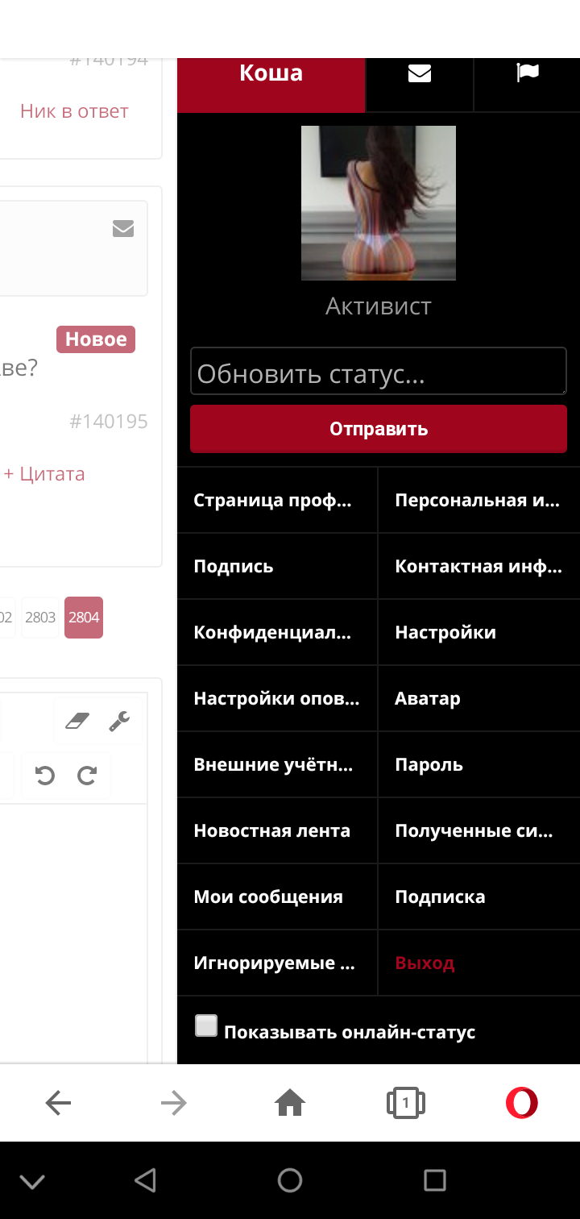Screen dimensions: 580x1219
Task: Open the Мои сообщения menu item
Action: point(277,897)
